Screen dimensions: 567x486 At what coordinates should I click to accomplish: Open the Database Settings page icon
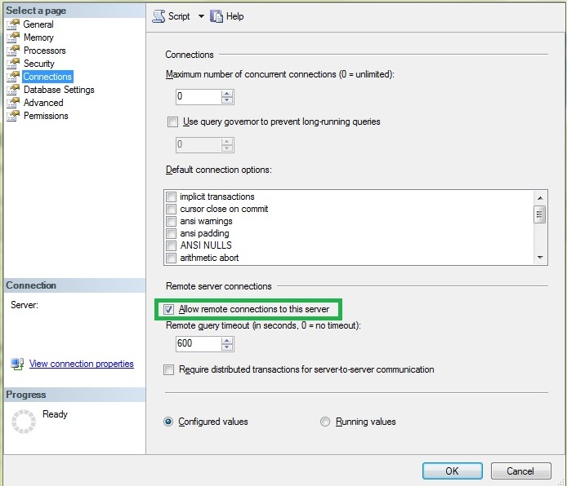coord(13,90)
